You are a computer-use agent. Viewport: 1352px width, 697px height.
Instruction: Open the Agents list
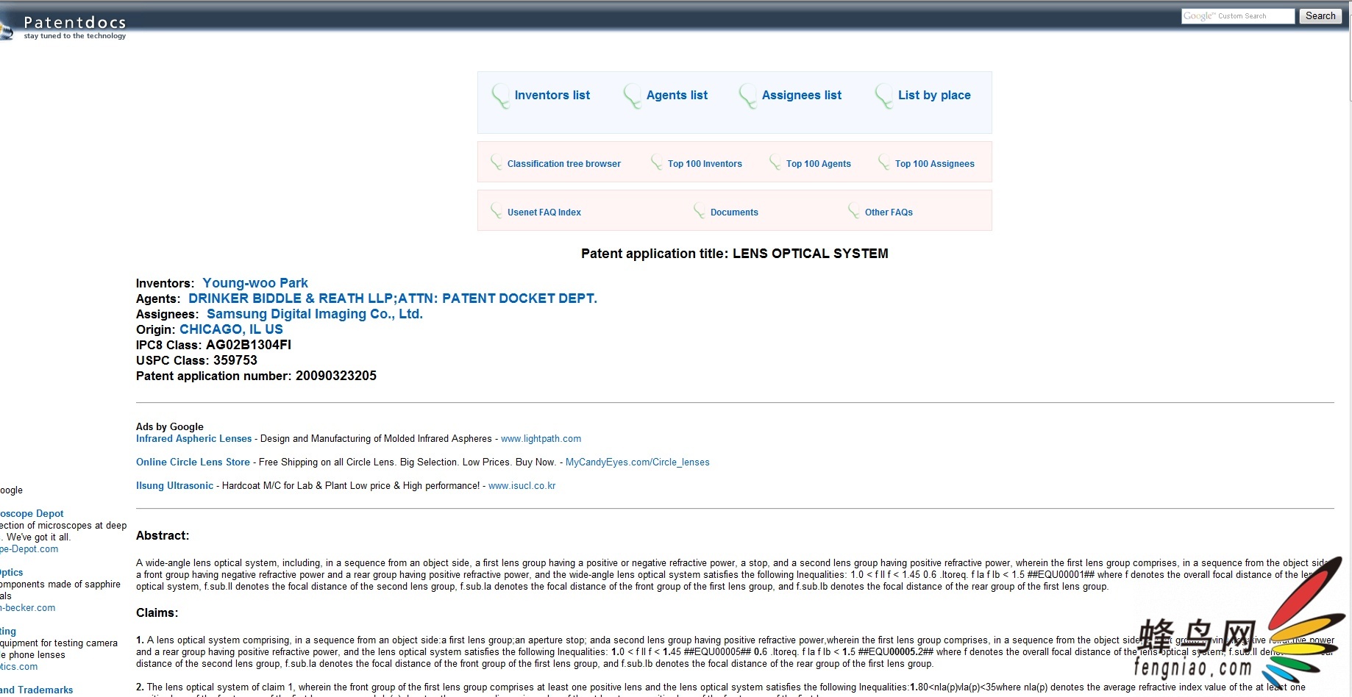(677, 95)
